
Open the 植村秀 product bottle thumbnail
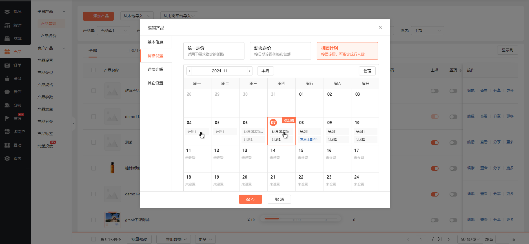coord(112,168)
